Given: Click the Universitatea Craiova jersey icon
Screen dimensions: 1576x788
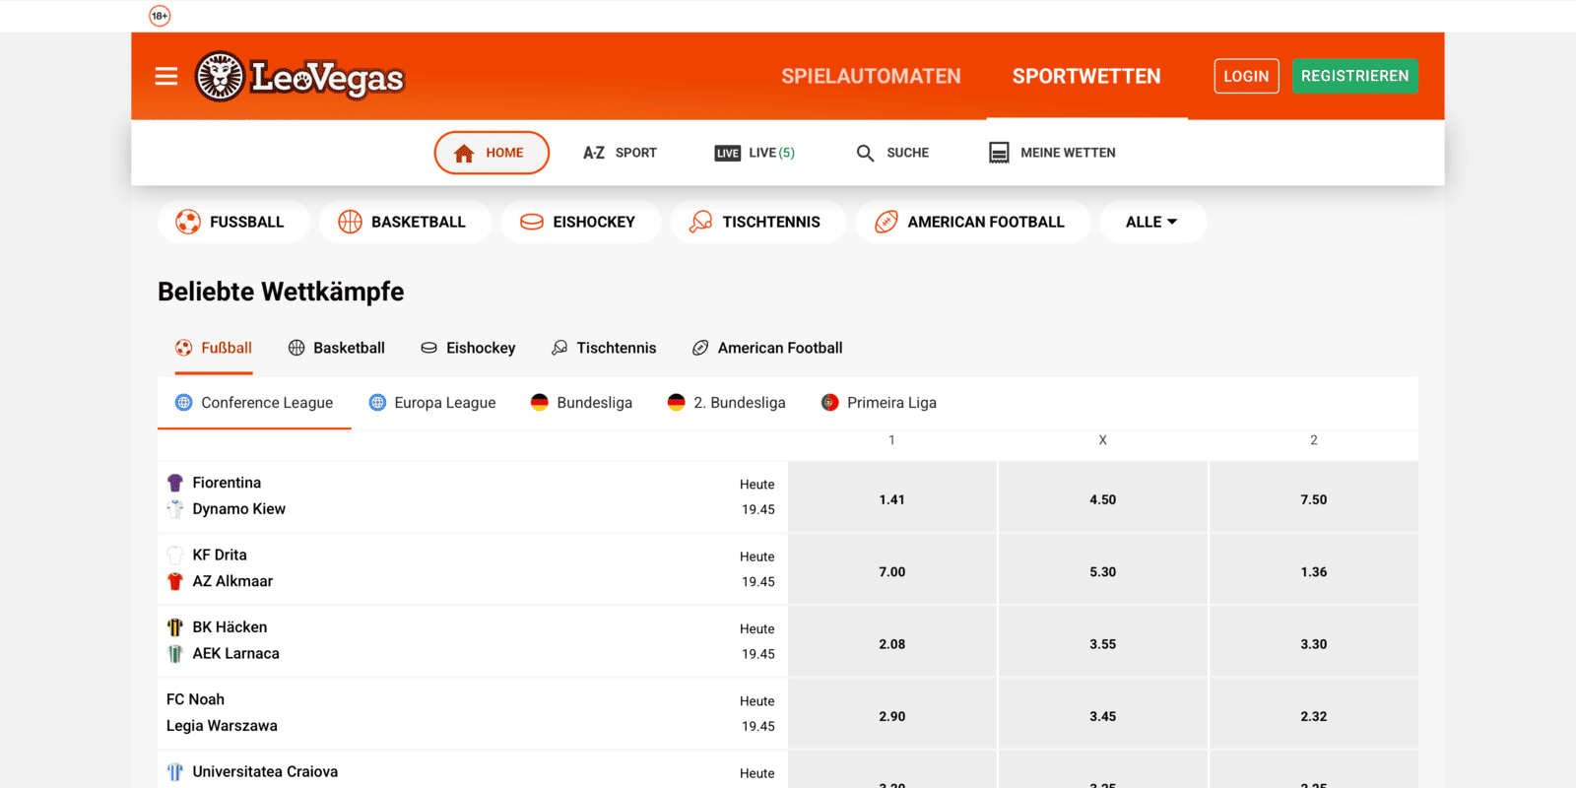Looking at the screenshot, I should pyautogui.click(x=175, y=772).
